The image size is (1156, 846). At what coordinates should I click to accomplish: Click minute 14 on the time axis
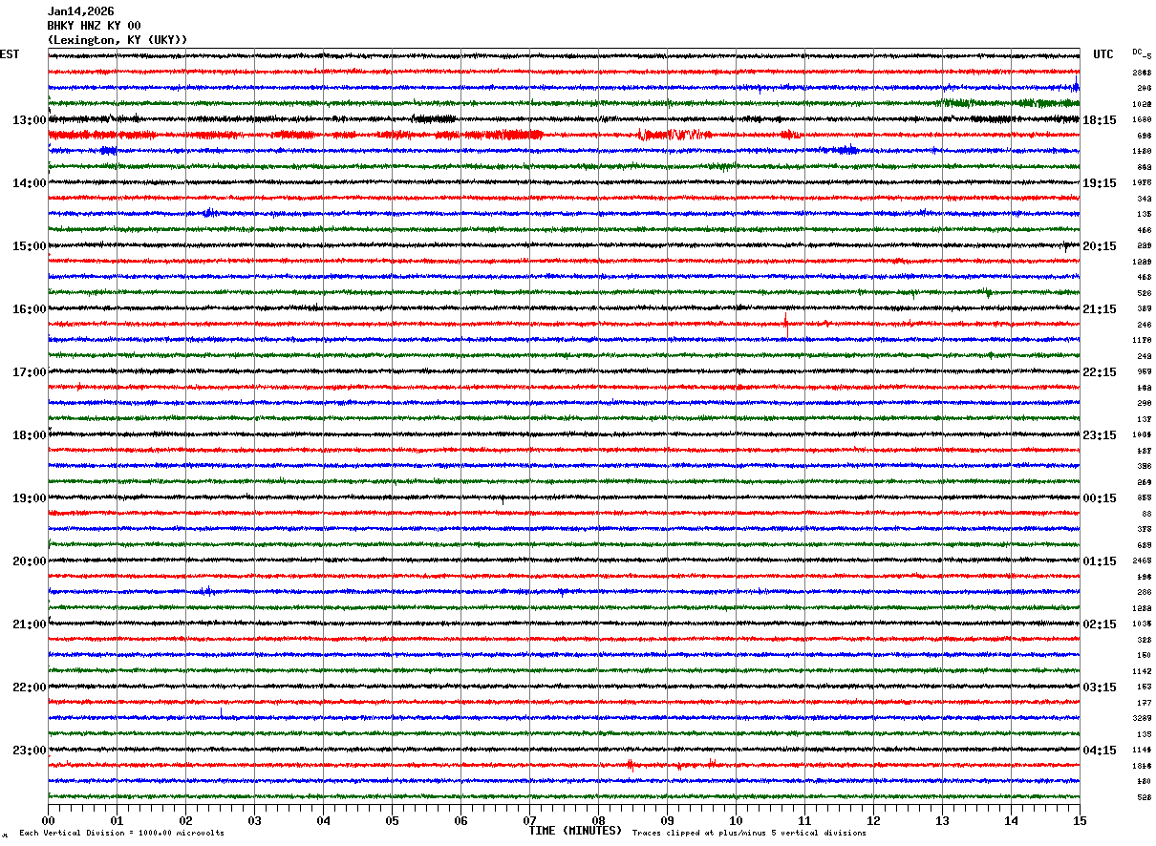click(x=1011, y=821)
